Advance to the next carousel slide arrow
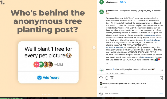This screenshot has width=167, height=99. pos(94,48)
